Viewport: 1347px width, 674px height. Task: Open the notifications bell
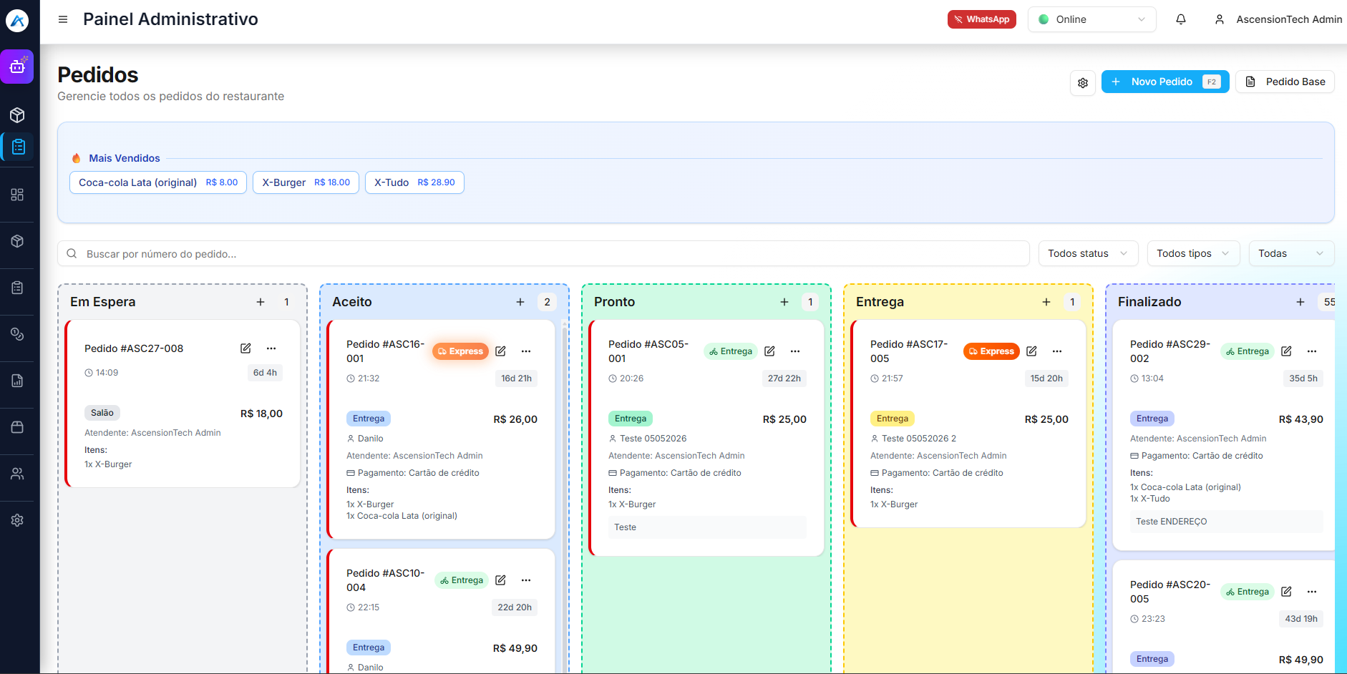point(1181,19)
